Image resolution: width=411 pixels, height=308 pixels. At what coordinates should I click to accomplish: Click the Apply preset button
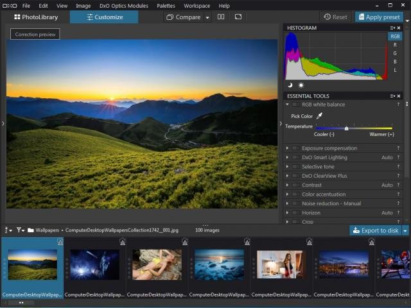(x=379, y=17)
